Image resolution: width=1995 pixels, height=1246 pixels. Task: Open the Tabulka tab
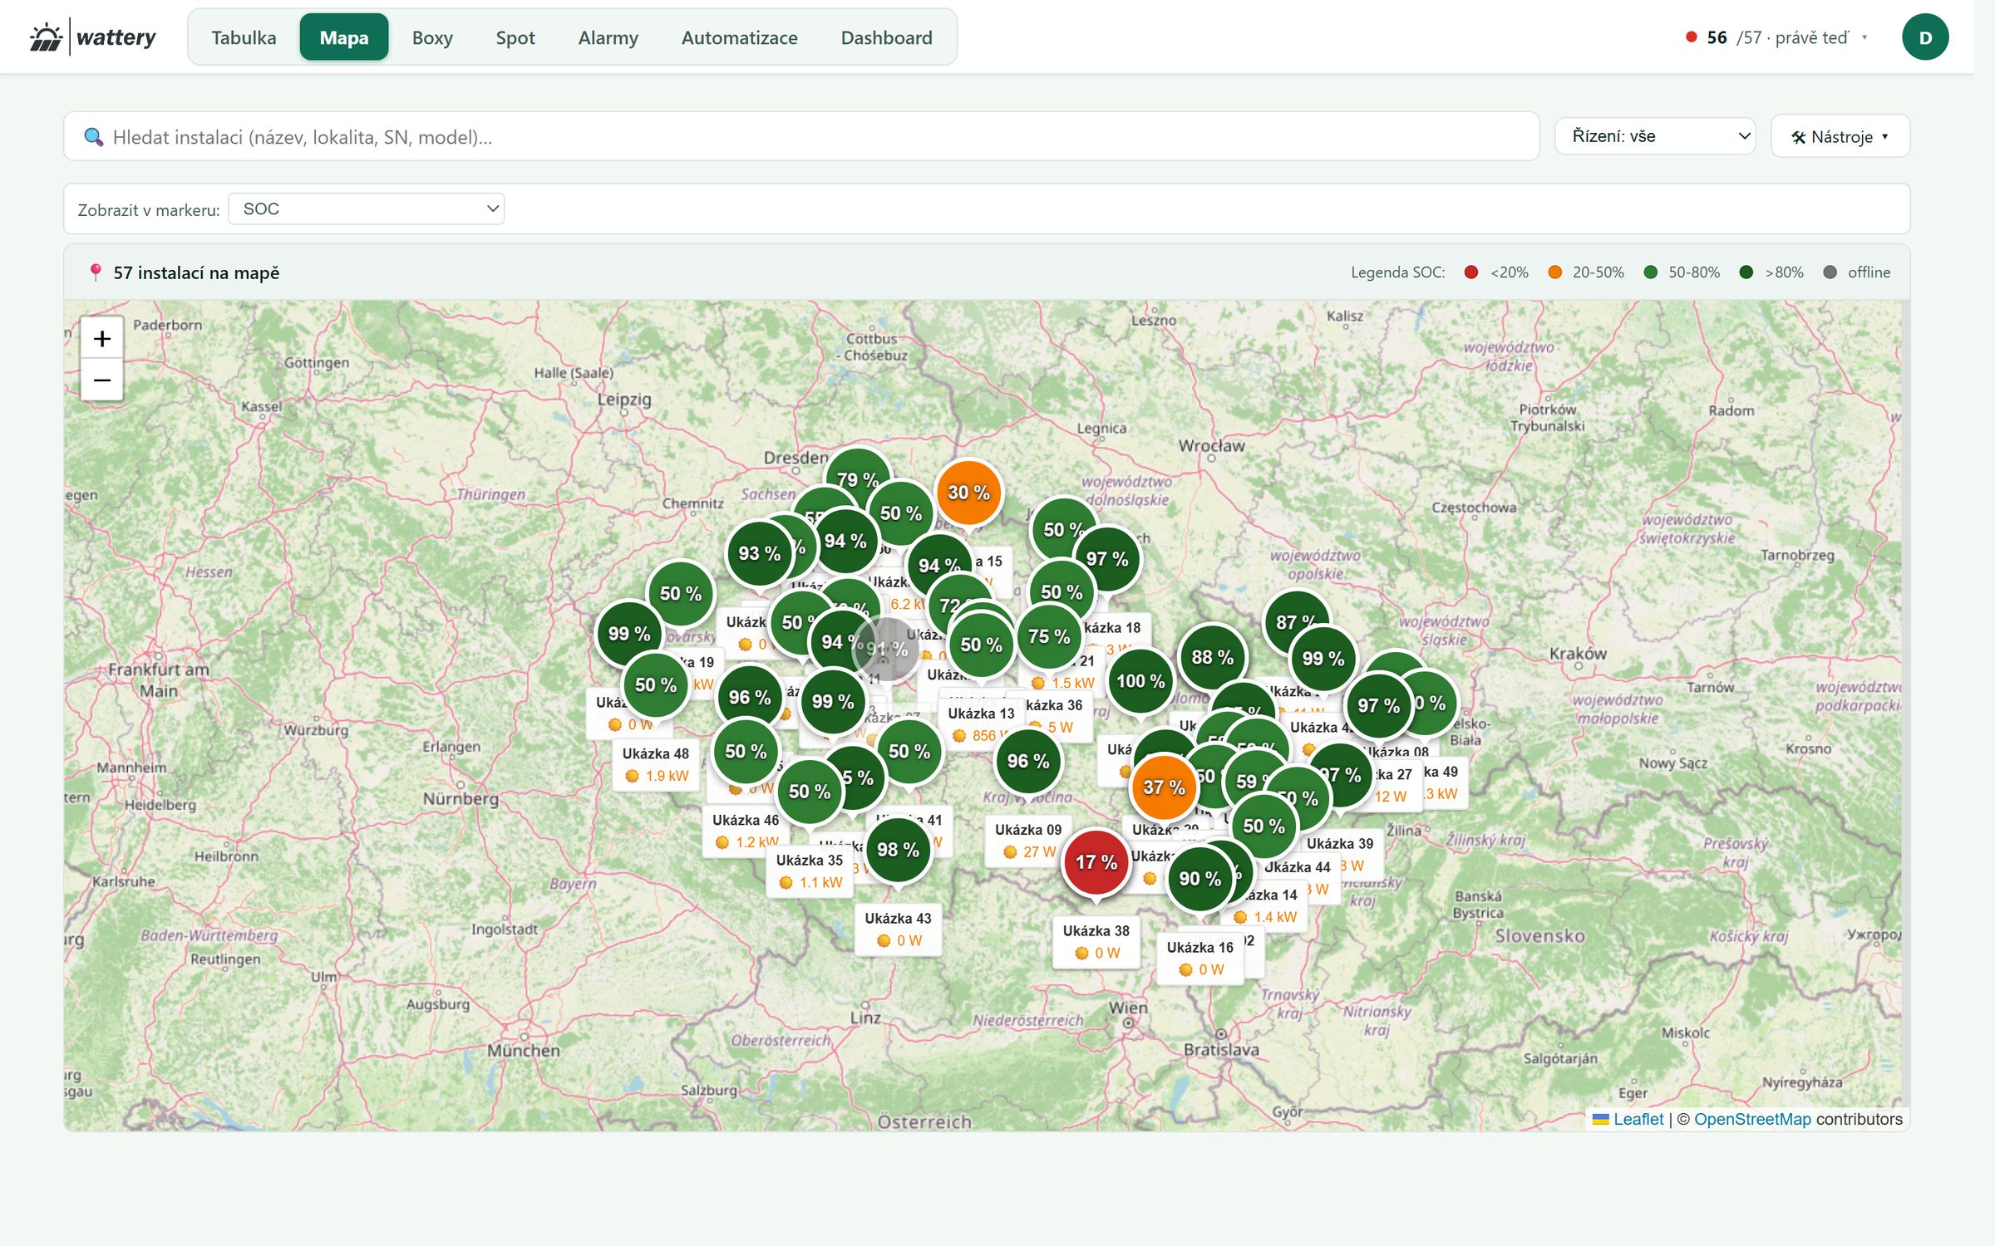pos(244,37)
